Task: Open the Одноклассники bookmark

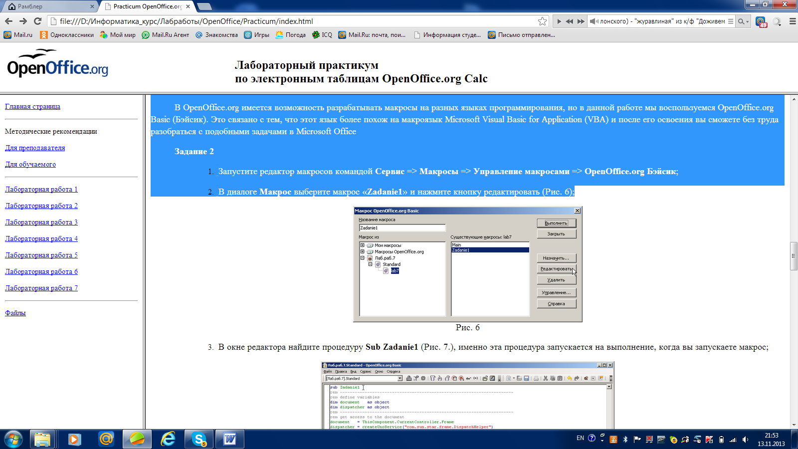Action: 67,35
